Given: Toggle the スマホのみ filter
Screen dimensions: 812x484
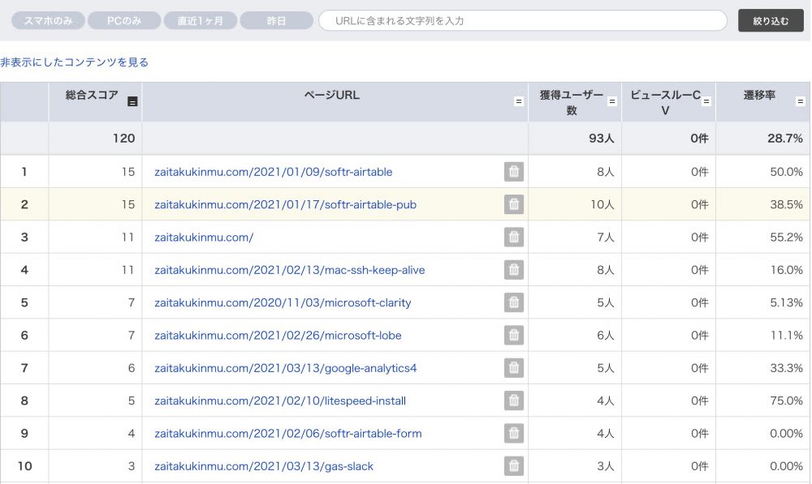Looking at the screenshot, I should 48,21.
